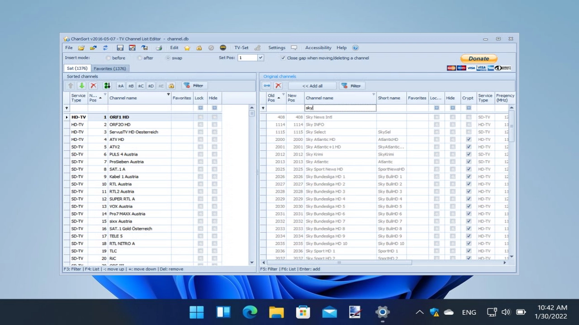Toggle favorite list ±C button
The width and height of the screenshot is (579, 325).
click(141, 86)
